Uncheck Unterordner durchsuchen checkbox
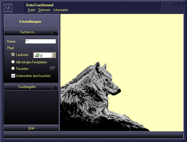The height and width of the screenshot is (142, 187). [13, 76]
